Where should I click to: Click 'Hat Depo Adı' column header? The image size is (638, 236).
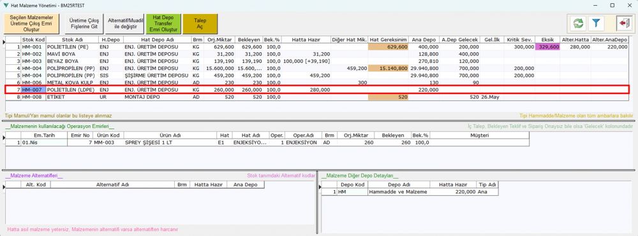157,39
